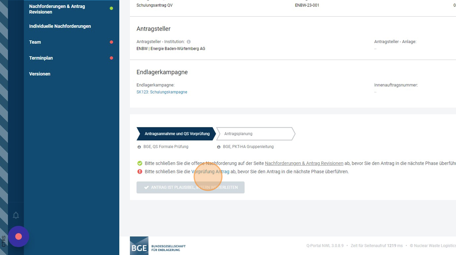The image size is (456, 255).
Task: Click Antrag ist plausibel, intern weiterleiten button
Action: [x=191, y=187]
